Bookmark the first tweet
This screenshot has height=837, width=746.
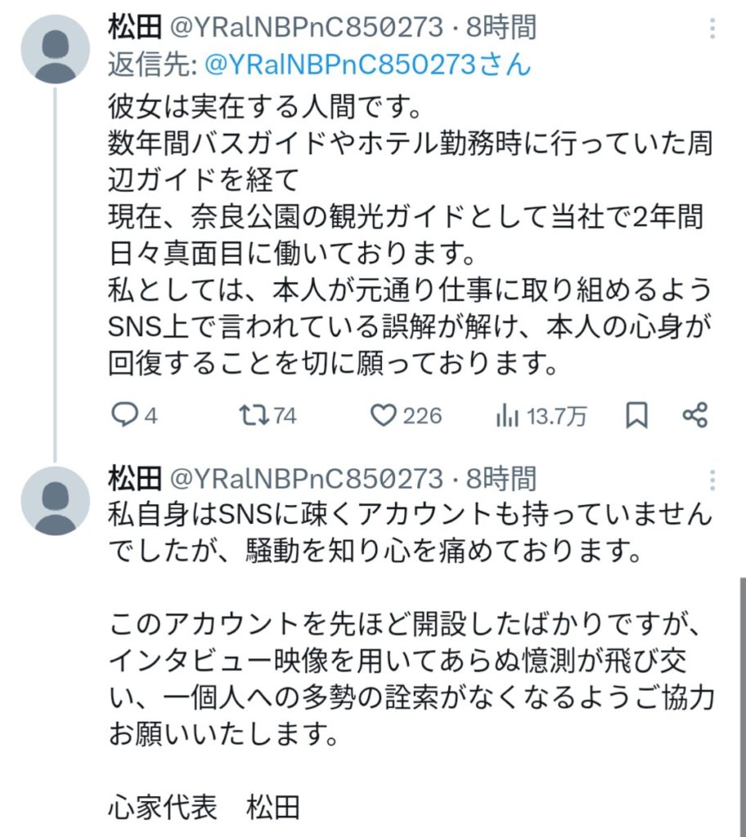coord(636,416)
